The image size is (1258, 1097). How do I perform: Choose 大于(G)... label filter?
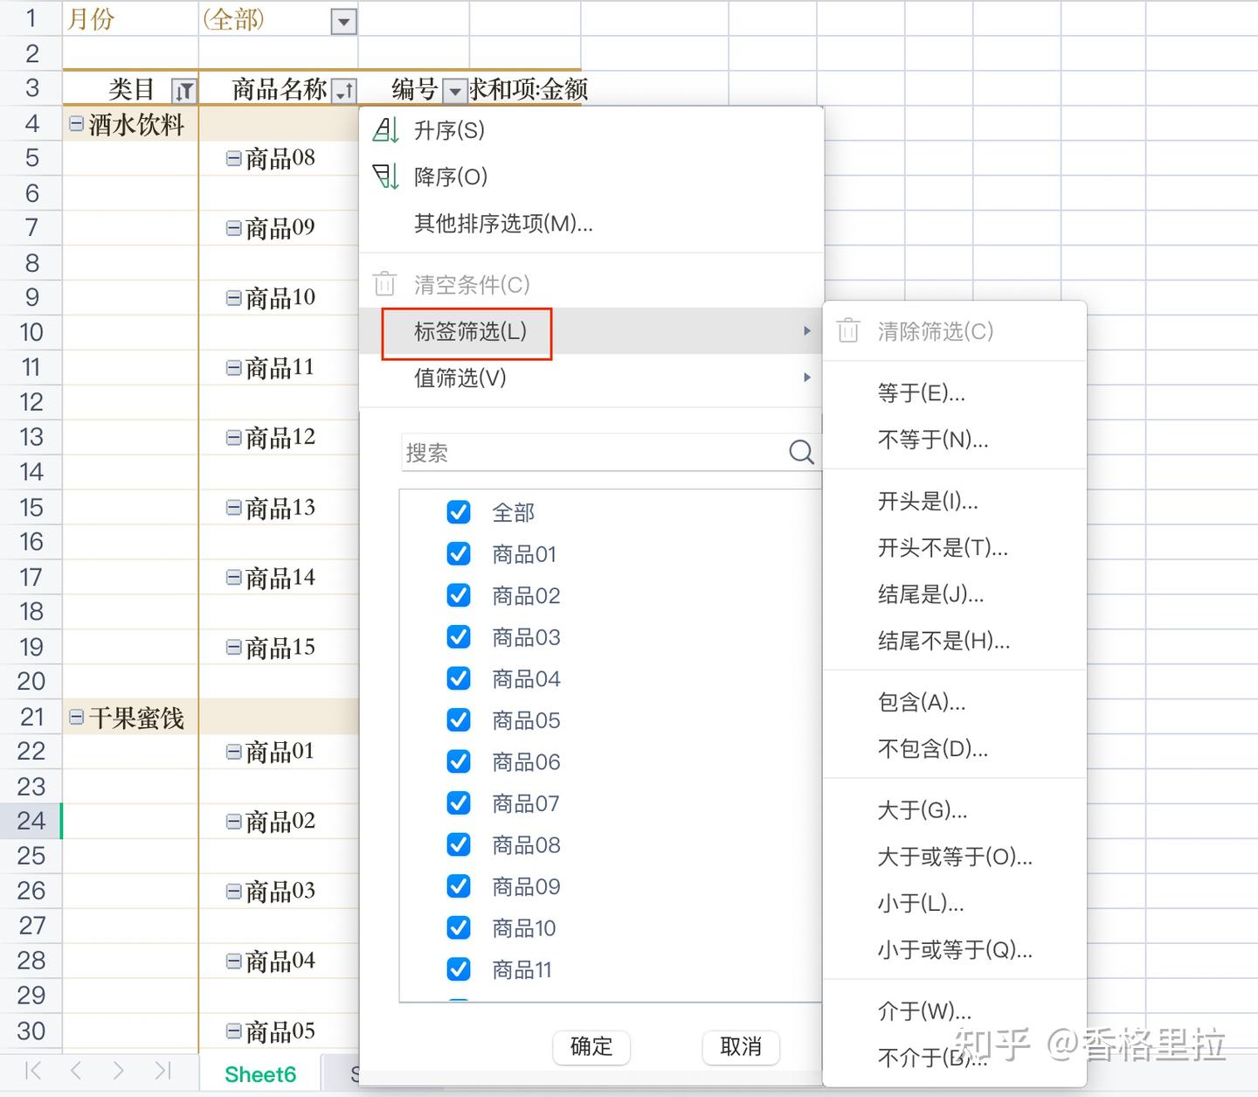955,810
